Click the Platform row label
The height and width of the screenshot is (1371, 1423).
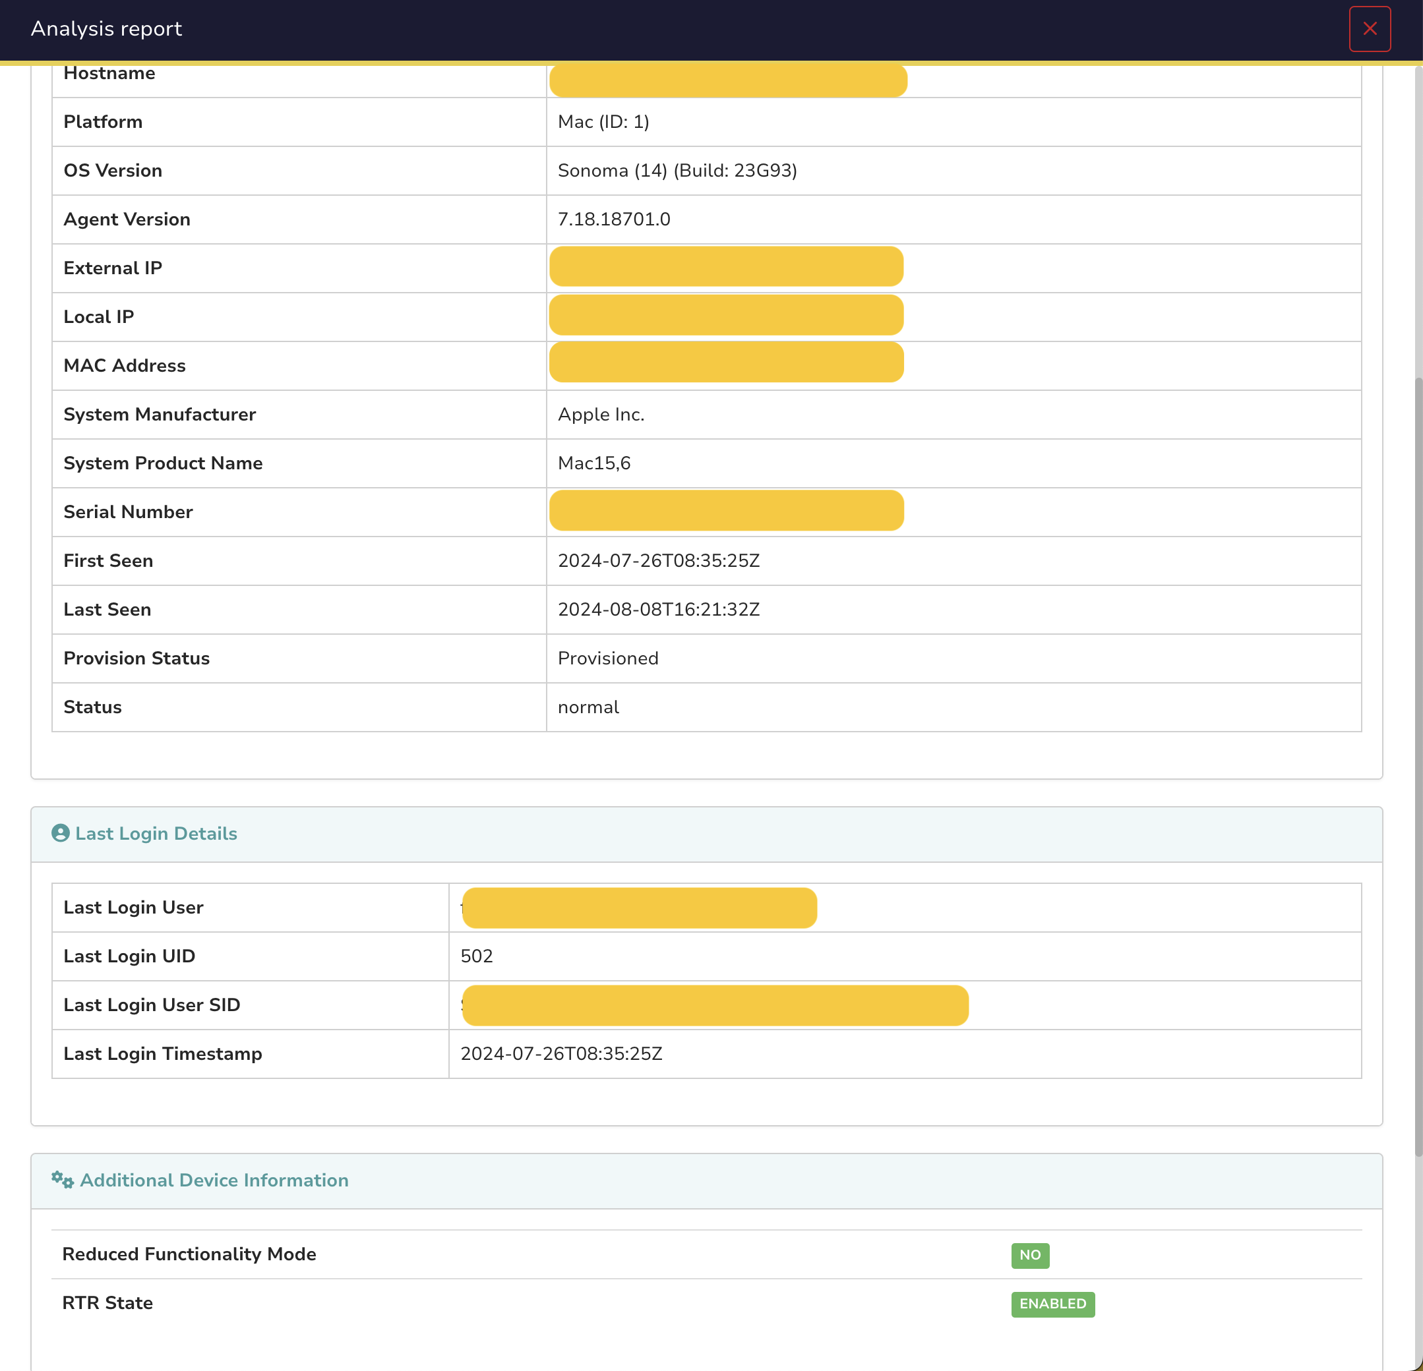coord(102,122)
